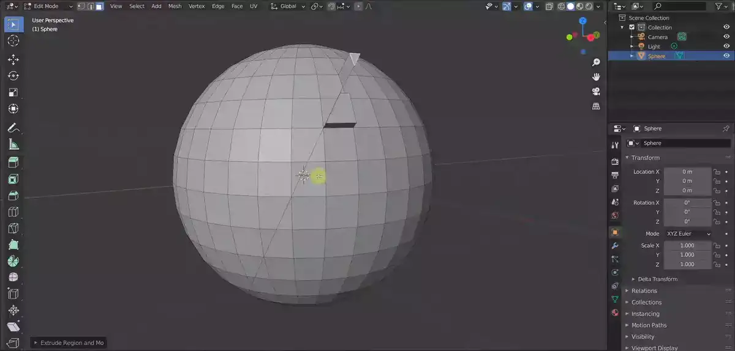Viewport: 735px width, 351px height.
Task: Activate the Scale tool
Action: click(13, 92)
